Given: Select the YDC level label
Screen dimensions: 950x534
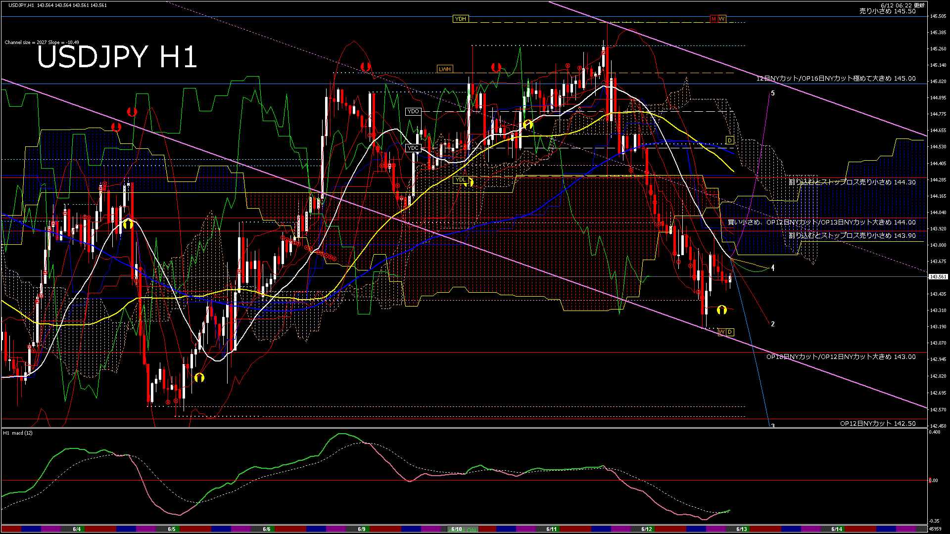Looking at the screenshot, I should click(x=413, y=148).
